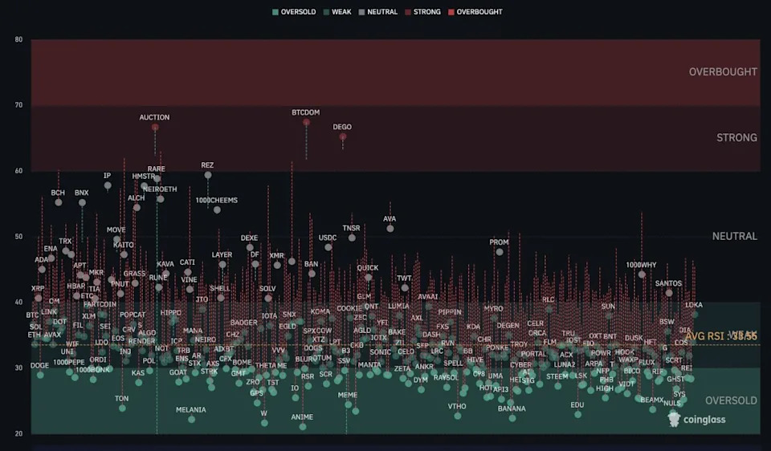Click the OVERSOLD zone label on right
This screenshot has width=771, height=451.
coord(731,400)
